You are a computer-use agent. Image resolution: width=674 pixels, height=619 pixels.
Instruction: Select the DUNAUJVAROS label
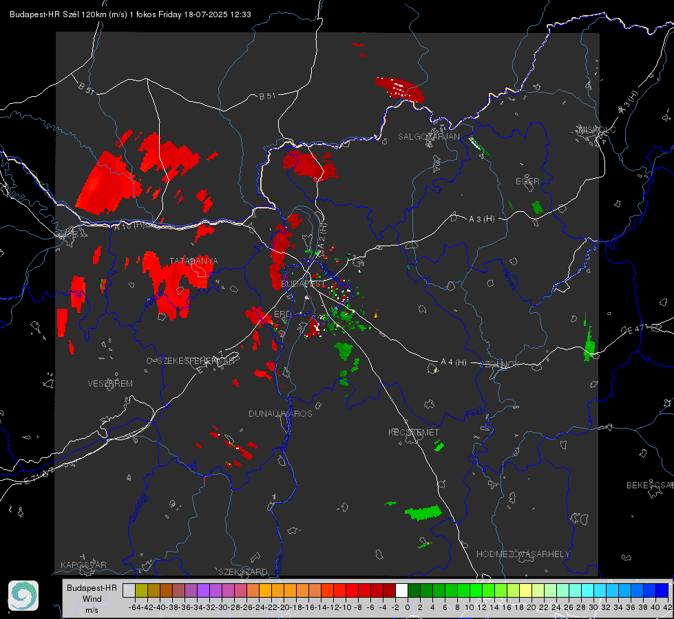(280, 413)
